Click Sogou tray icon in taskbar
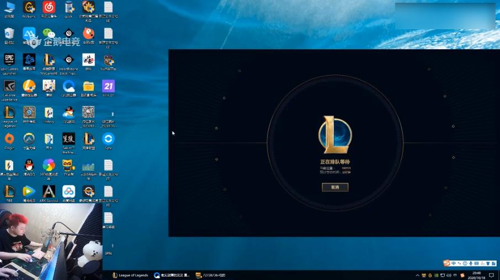 462,275
